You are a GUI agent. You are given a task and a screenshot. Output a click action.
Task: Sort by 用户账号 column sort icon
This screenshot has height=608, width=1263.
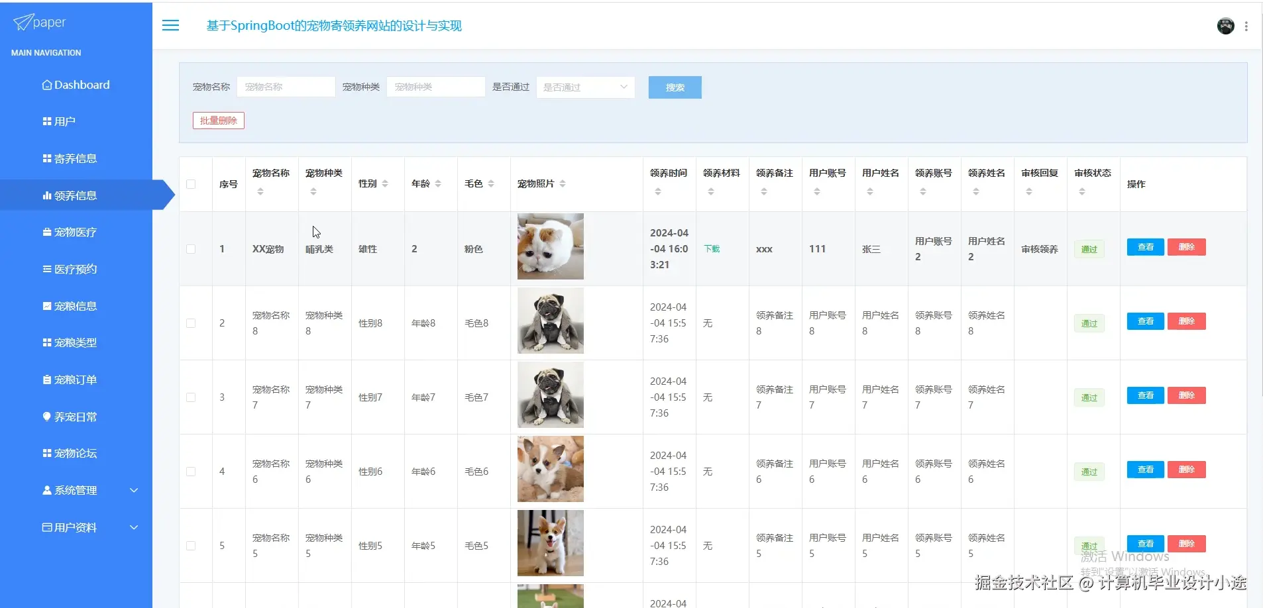tap(817, 191)
